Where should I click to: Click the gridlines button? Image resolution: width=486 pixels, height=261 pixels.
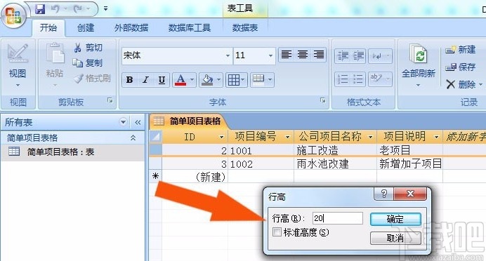(x=236, y=80)
